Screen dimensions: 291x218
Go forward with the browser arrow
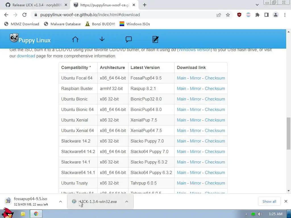point(15,15)
